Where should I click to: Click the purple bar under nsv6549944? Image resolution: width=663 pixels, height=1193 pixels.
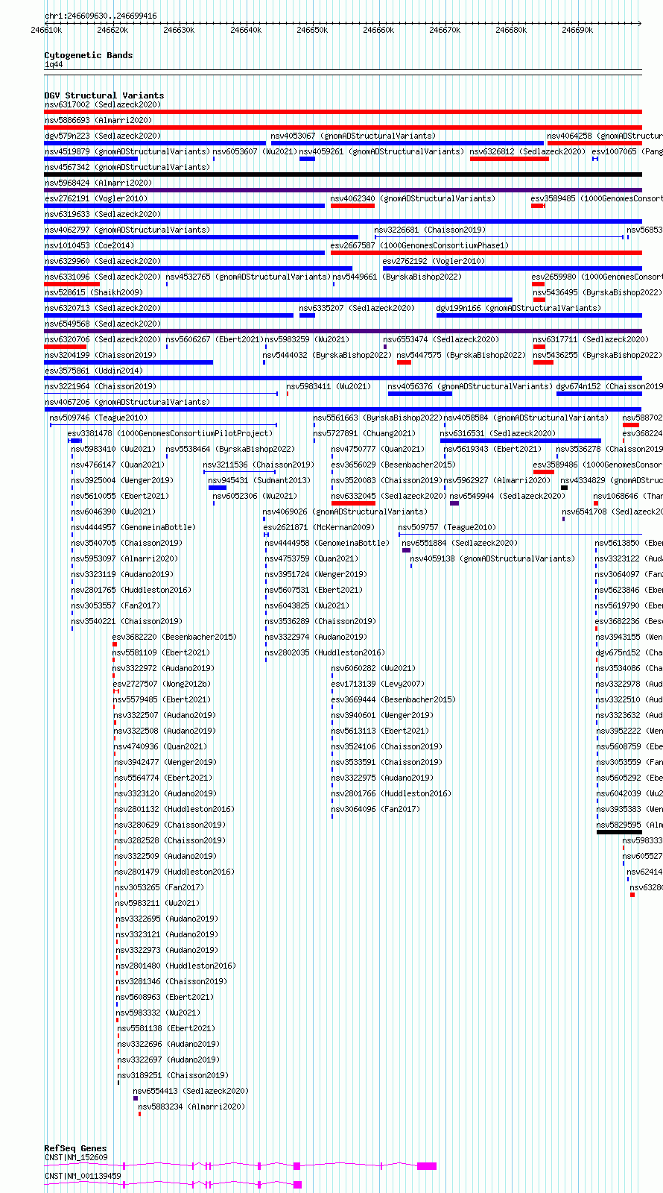(x=454, y=503)
